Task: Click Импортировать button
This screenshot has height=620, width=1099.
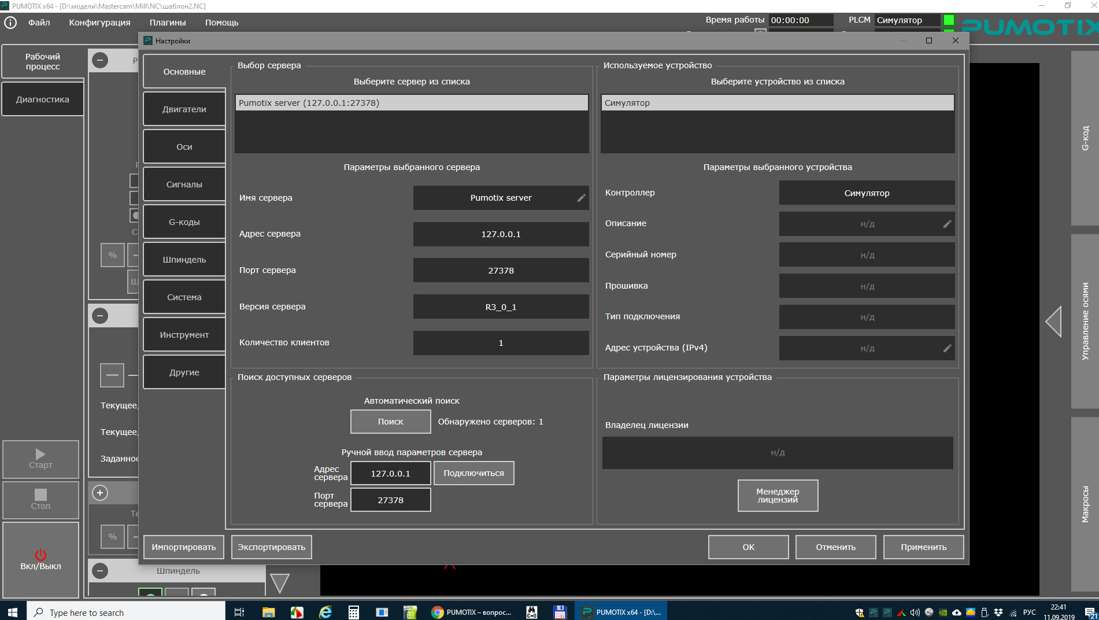Action: (x=184, y=547)
